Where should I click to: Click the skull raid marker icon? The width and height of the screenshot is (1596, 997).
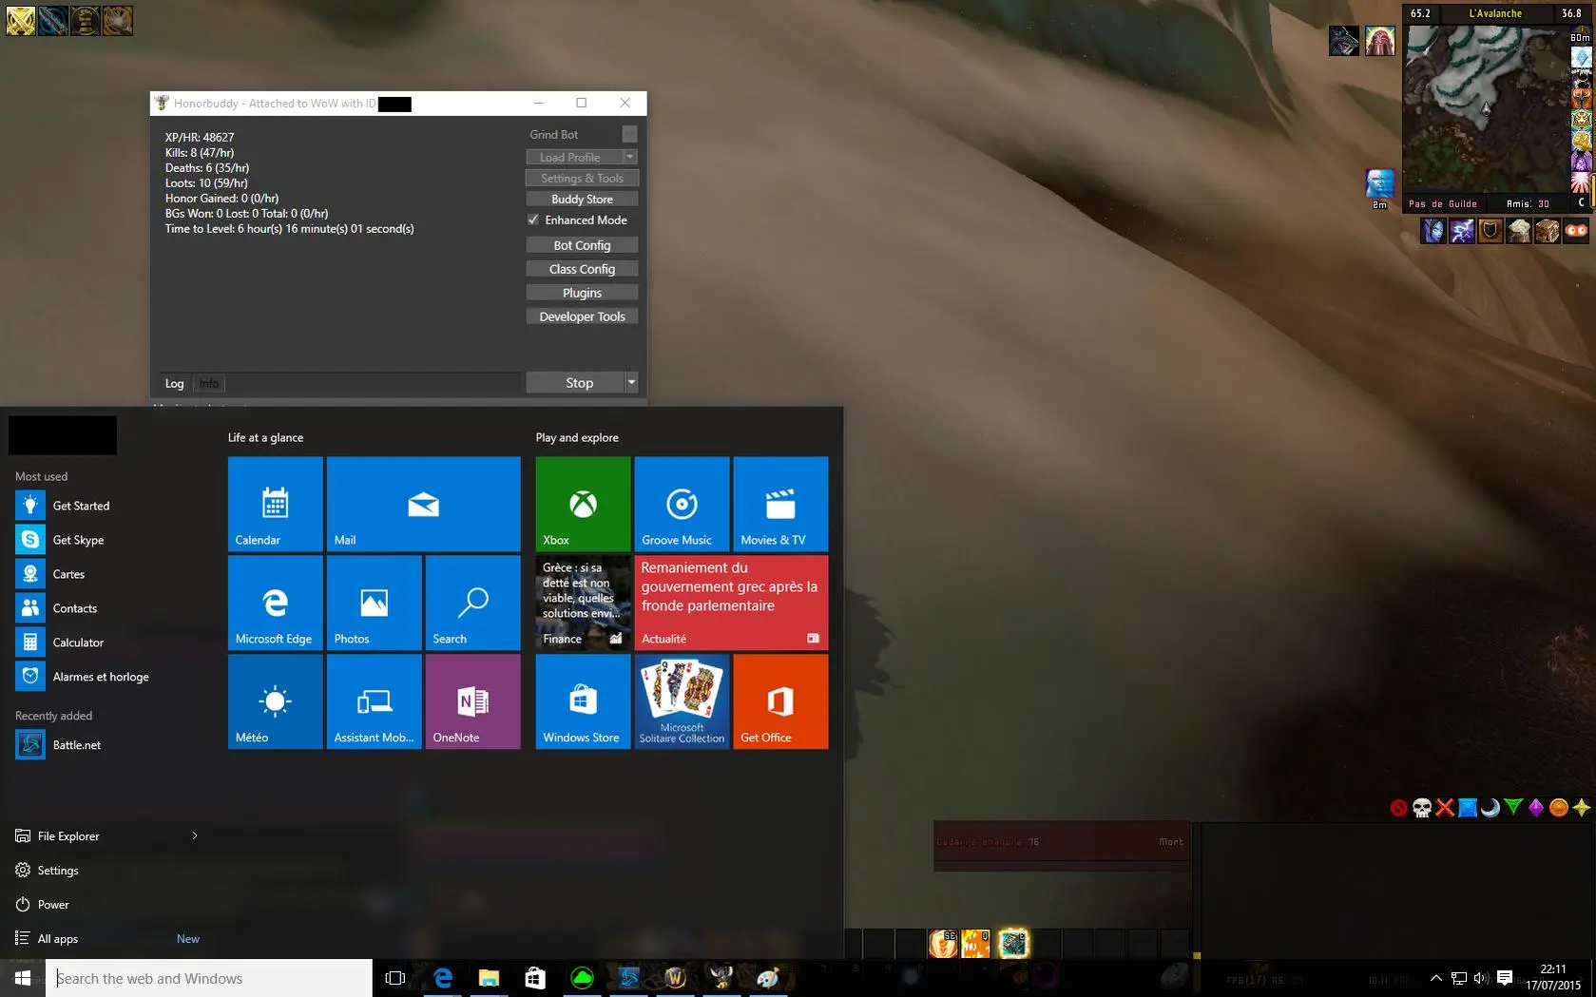click(1422, 808)
